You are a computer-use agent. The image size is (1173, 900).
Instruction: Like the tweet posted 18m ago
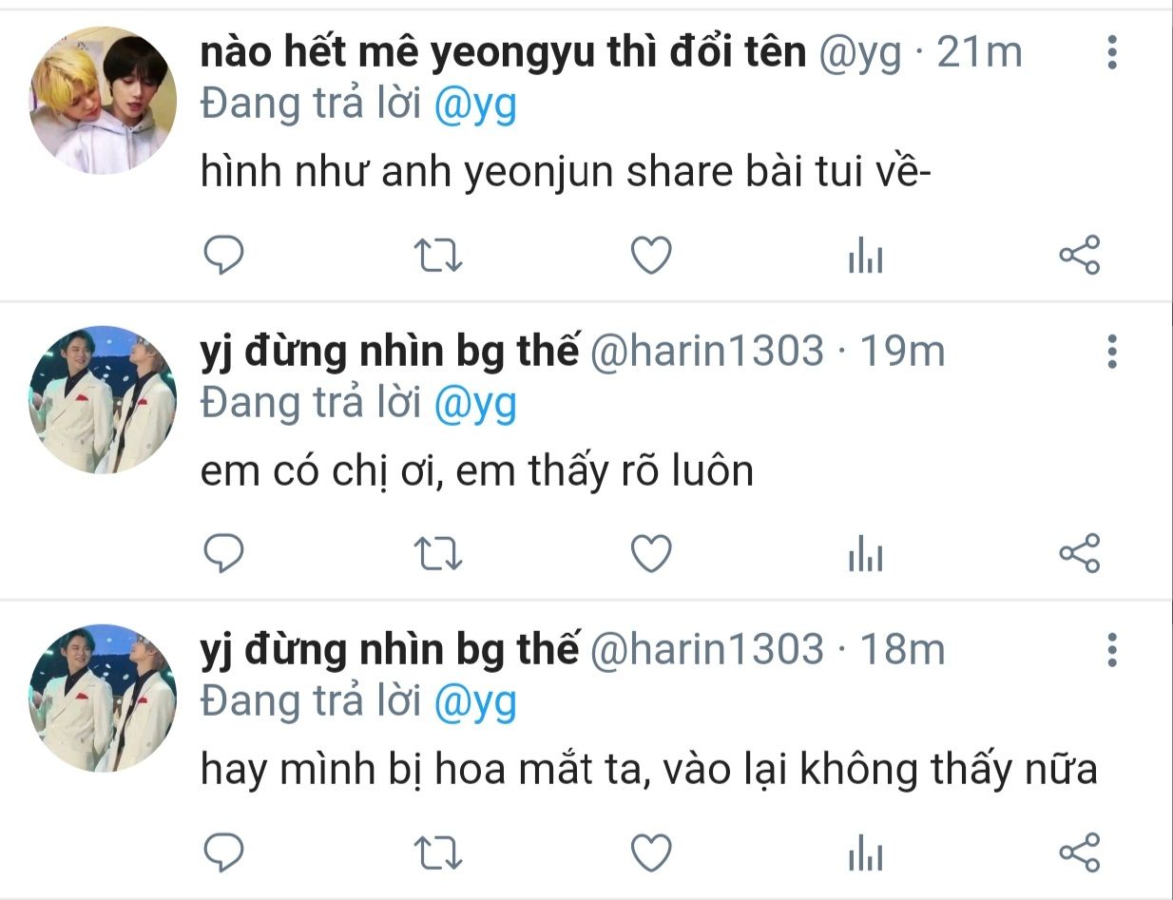coord(652,852)
